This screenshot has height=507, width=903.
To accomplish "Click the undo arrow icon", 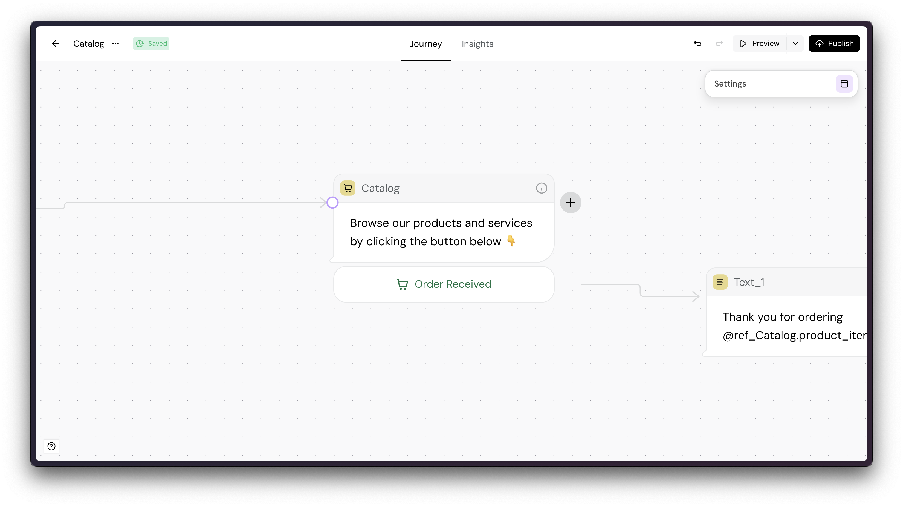I will [x=697, y=44].
